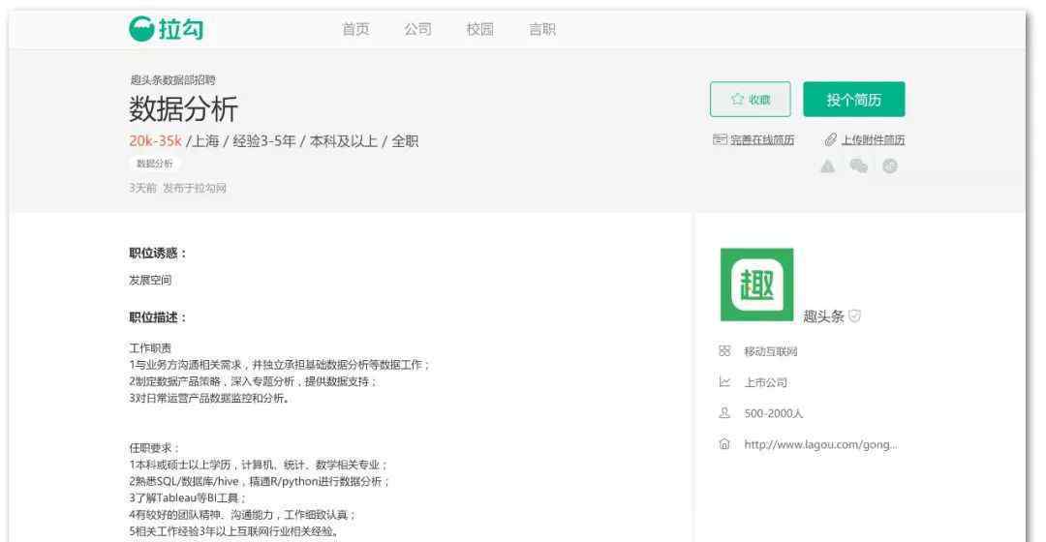1046x542 pixels.
Task: Open 完善在线简历 link
Action: (762, 140)
